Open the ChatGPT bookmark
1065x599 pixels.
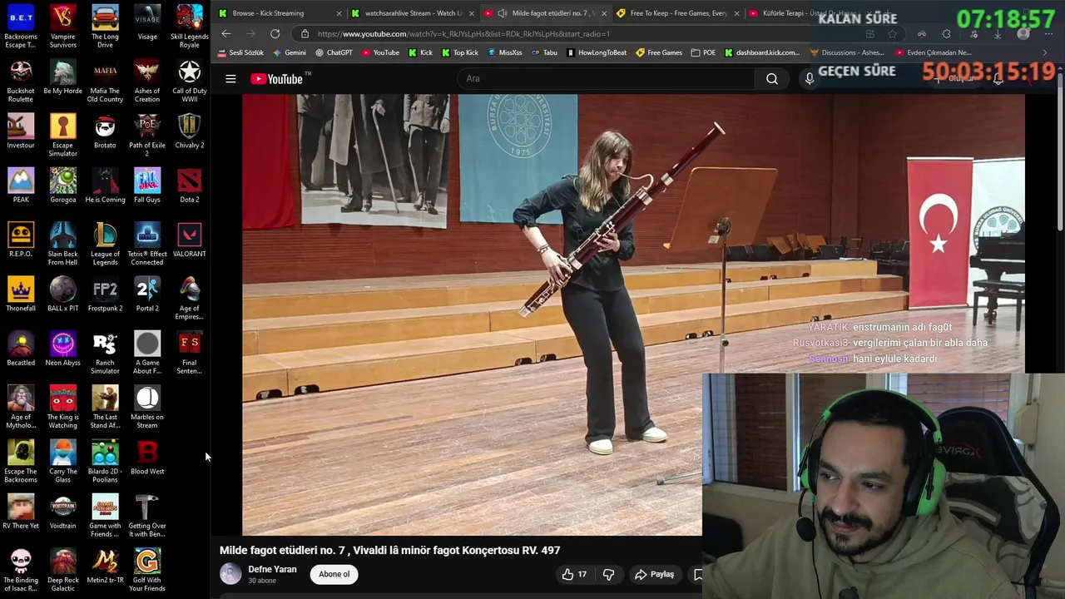(333, 52)
